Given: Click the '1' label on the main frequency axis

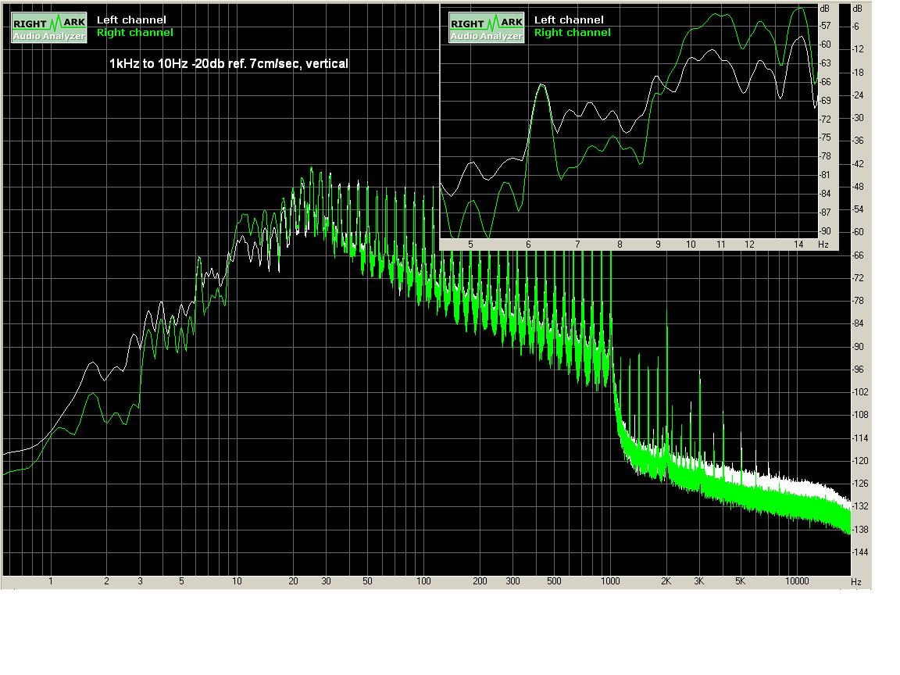Looking at the screenshot, I should coord(51,581).
